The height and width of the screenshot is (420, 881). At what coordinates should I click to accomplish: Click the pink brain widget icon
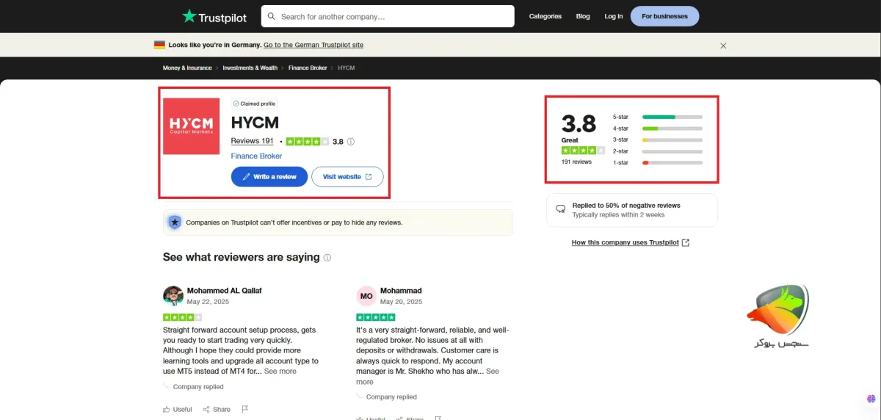click(x=871, y=399)
